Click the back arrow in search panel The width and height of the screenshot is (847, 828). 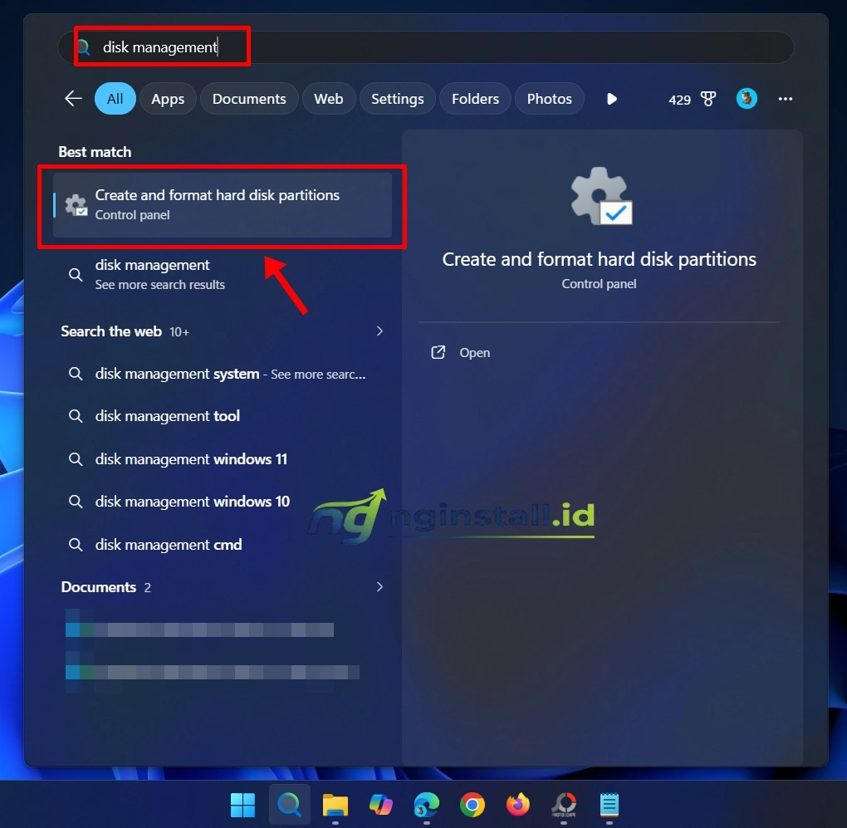pyautogui.click(x=73, y=98)
